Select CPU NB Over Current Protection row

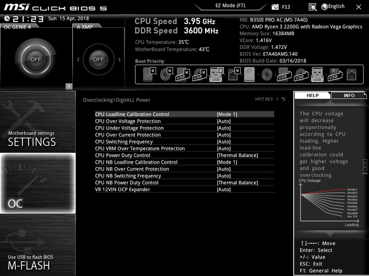click(x=184, y=169)
